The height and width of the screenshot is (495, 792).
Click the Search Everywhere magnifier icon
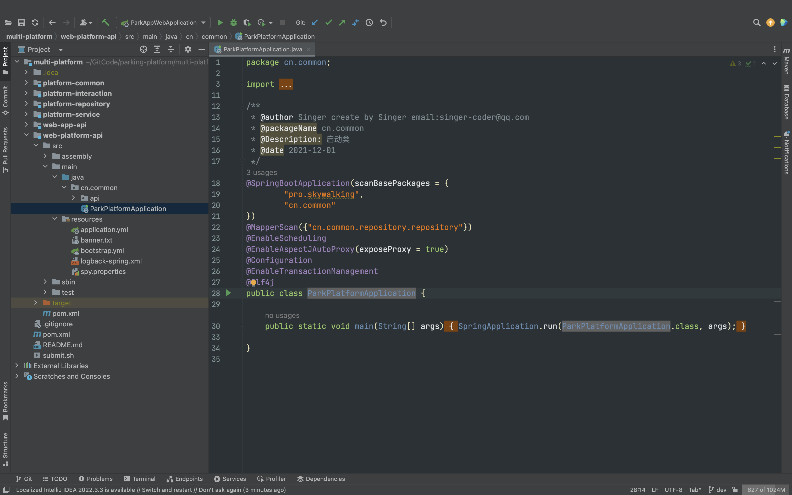(756, 23)
